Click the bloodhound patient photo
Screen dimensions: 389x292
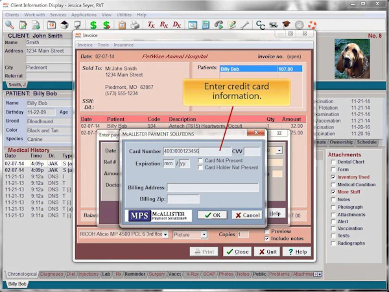[352, 58]
